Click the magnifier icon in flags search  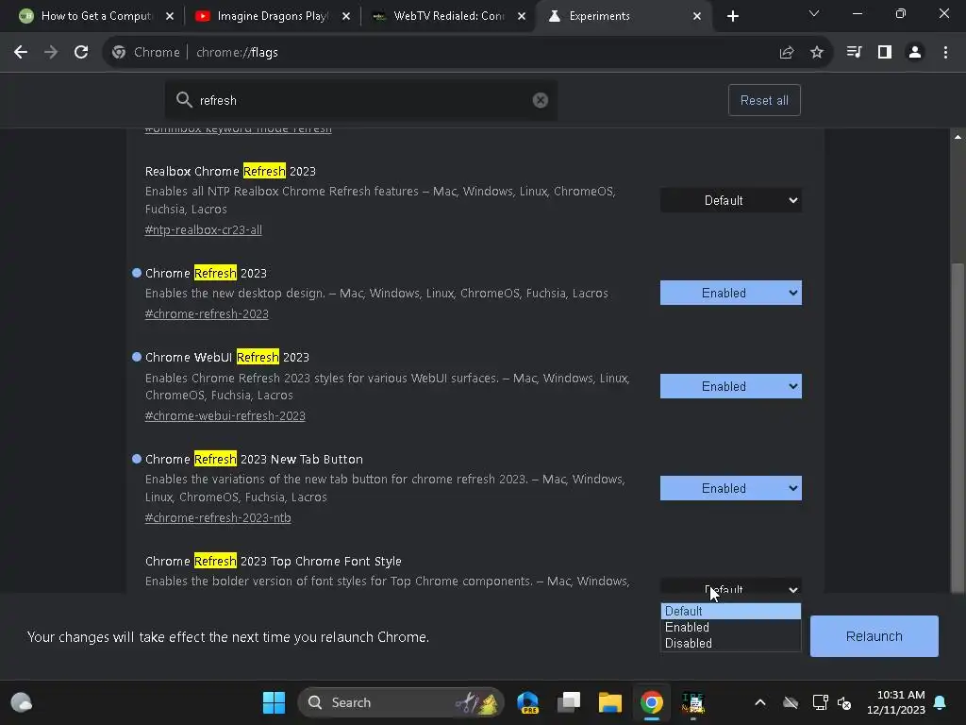[184, 100]
